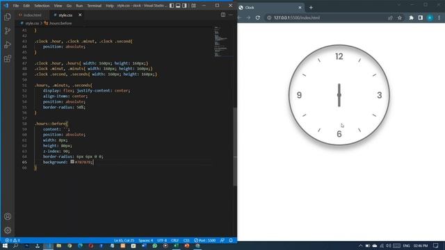
Task: Open the Windows notification center
Action: click(x=436, y=246)
